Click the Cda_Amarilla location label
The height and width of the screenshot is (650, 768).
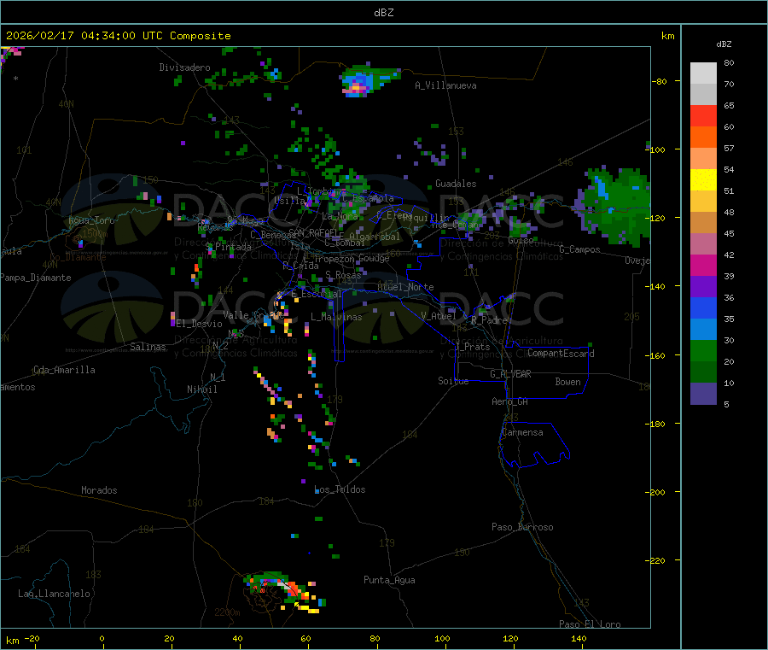click(x=64, y=370)
